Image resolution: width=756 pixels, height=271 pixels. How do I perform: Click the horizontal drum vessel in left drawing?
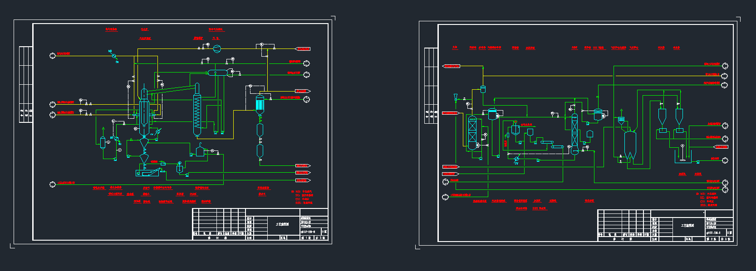pos(218,73)
